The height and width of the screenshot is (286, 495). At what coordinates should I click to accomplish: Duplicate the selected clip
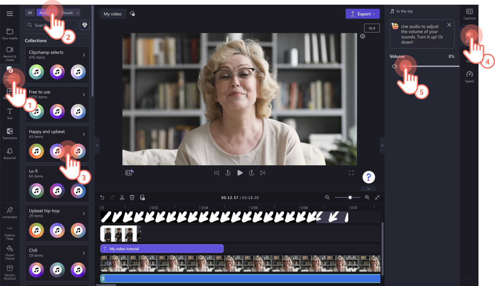click(142, 197)
